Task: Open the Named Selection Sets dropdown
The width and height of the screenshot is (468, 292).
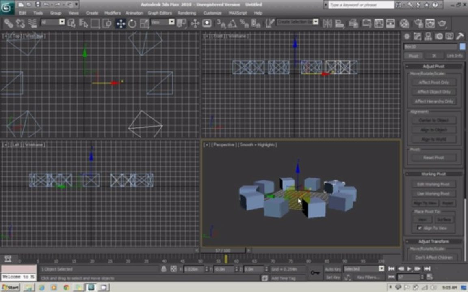Action: (316, 22)
